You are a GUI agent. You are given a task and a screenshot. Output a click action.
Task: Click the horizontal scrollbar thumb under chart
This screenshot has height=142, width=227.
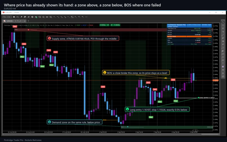tap(210, 134)
